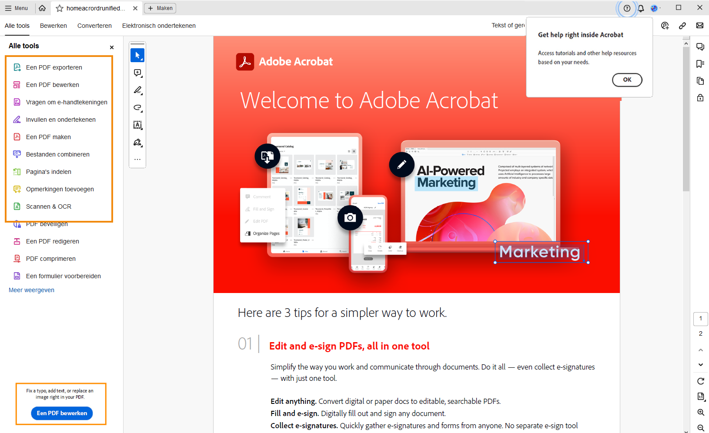This screenshot has width=709, height=433.
Task: Select the freehand draw lasso tool
Action: (x=137, y=107)
